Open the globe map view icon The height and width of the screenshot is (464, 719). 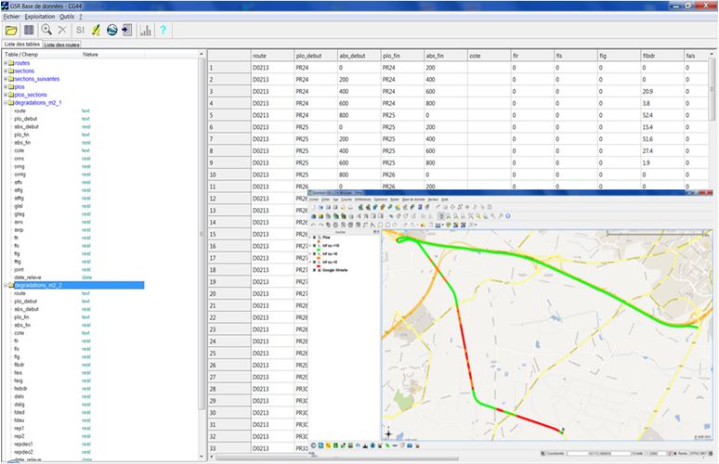pyautogui.click(x=112, y=31)
